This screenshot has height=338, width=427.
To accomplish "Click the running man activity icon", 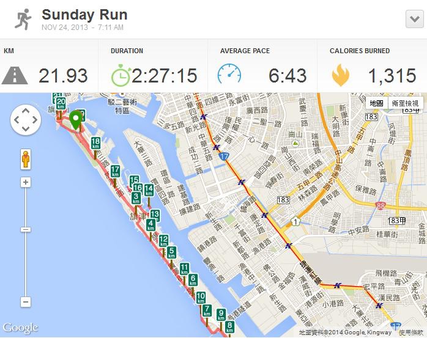I will pos(23,20).
